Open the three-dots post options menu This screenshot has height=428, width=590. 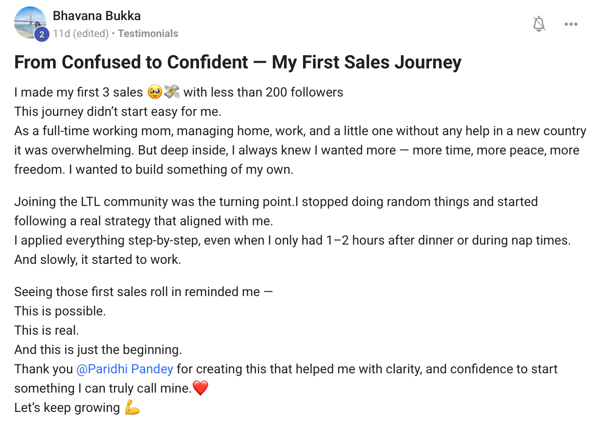[x=571, y=24]
